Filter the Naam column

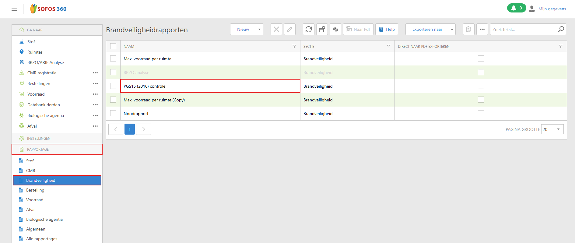click(x=294, y=47)
